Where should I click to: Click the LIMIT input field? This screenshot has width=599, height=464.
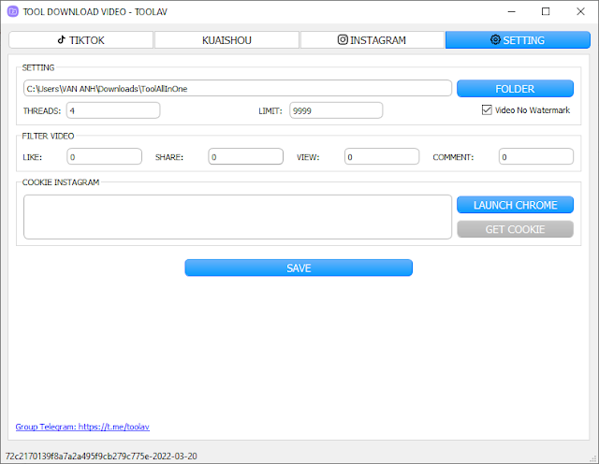pos(336,110)
